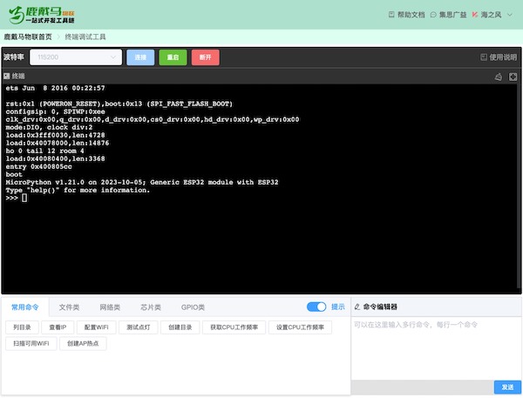Open the 海之风 user account menu
523x398 pixels.
point(493,15)
